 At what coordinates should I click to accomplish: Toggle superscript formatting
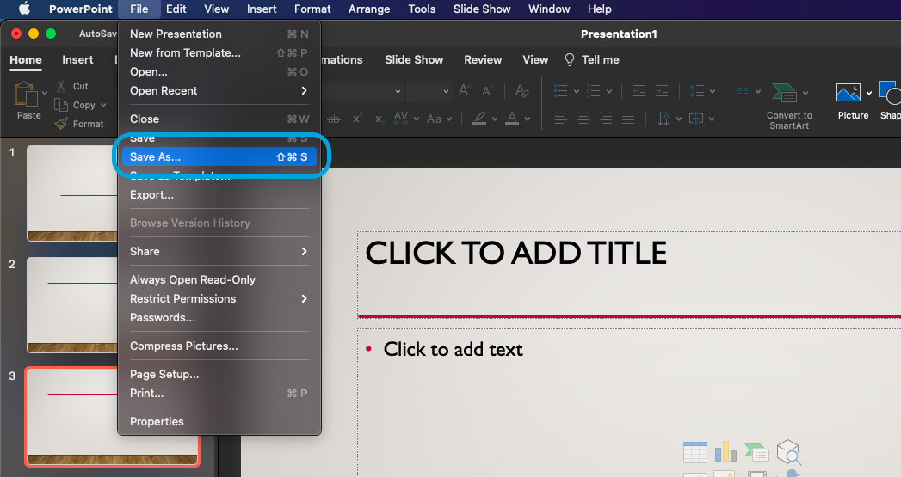pyautogui.click(x=357, y=119)
